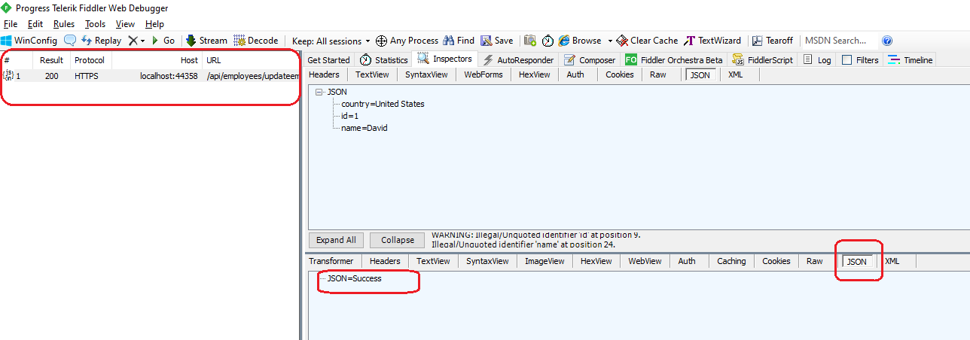The height and width of the screenshot is (340, 970).
Task: Select the JSON=Success response node
Action: click(354, 278)
